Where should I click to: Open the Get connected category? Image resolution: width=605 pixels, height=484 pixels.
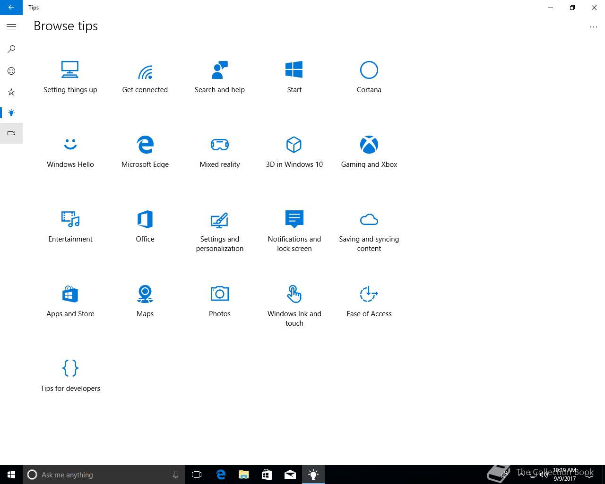(145, 77)
